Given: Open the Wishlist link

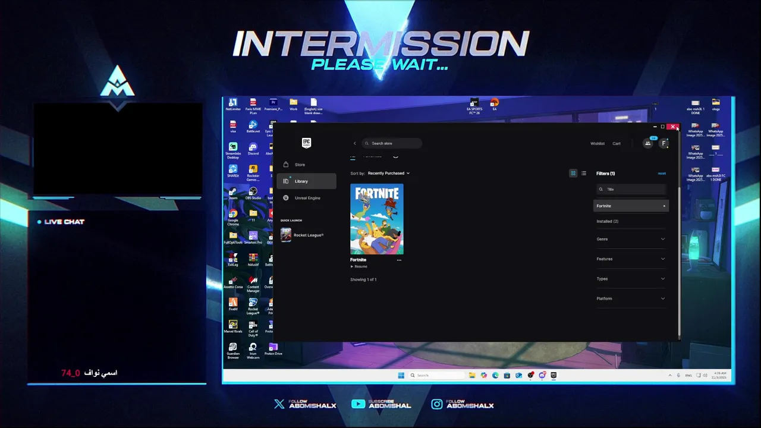Looking at the screenshot, I should click(x=598, y=143).
